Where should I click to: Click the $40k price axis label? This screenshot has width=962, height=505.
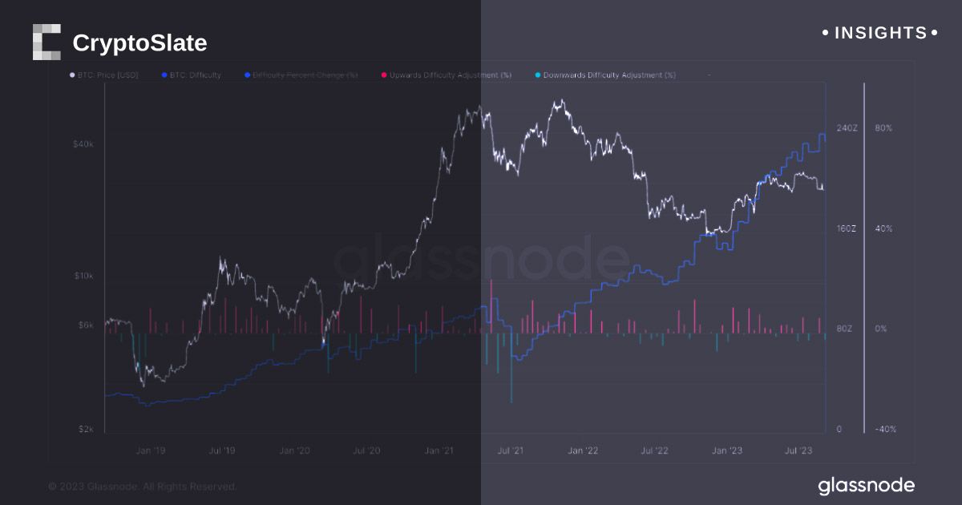[83, 144]
